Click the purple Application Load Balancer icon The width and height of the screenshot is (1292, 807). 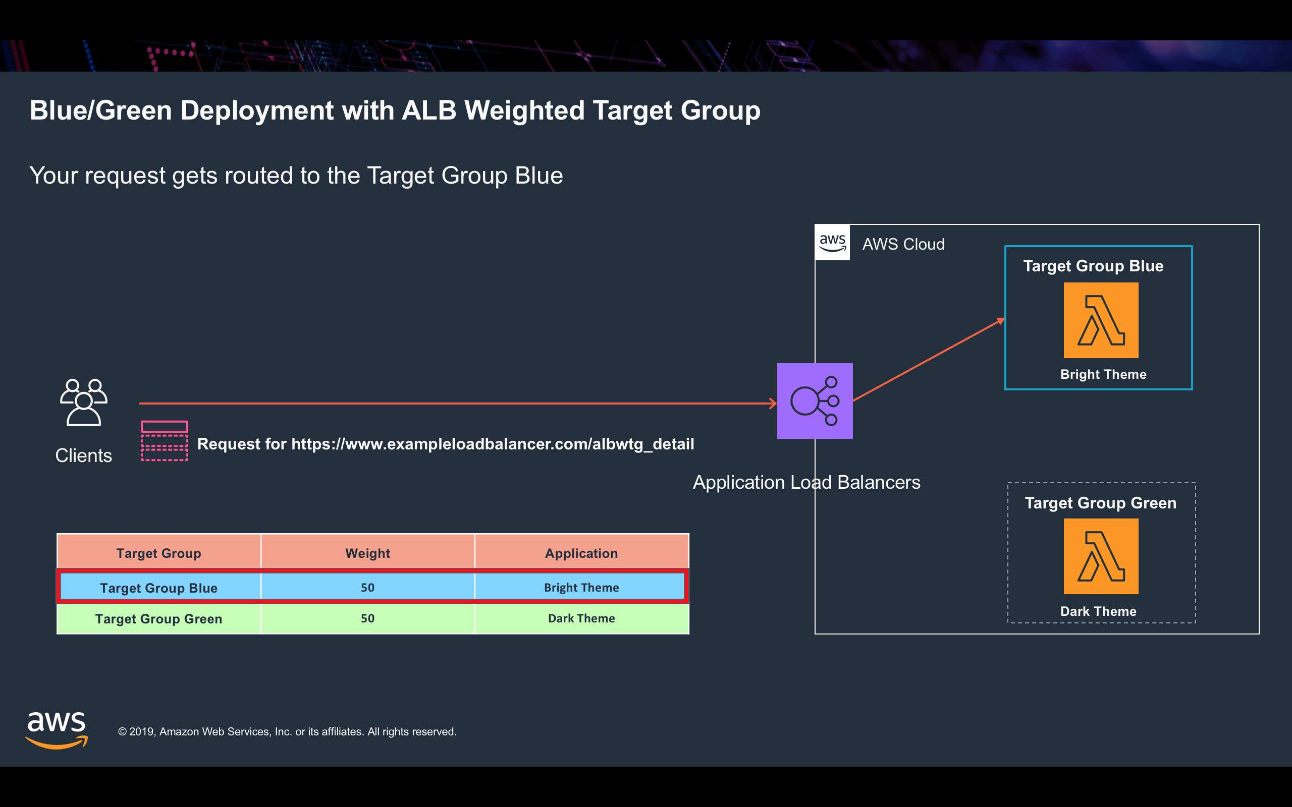[x=814, y=401]
